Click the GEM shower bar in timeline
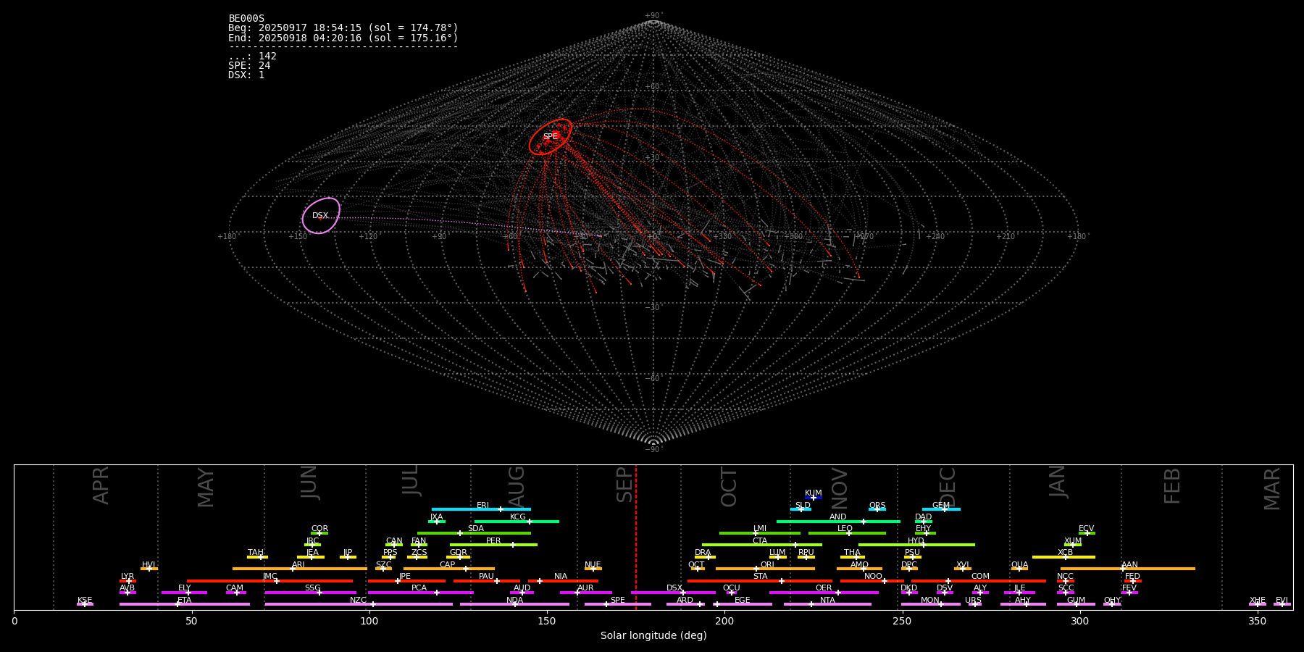The height and width of the screenshot is (652, 1304). point(941,509)
